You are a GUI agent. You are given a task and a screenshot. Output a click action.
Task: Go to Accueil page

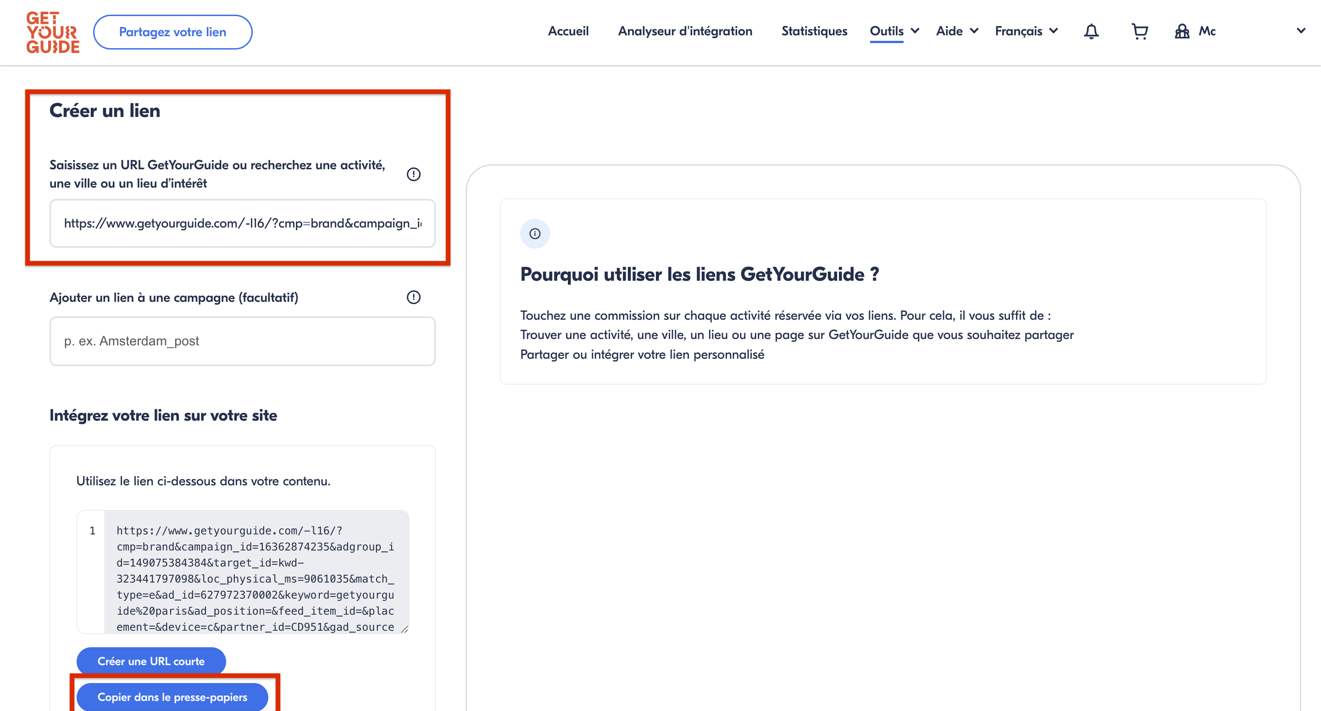(x=568, y=31)
